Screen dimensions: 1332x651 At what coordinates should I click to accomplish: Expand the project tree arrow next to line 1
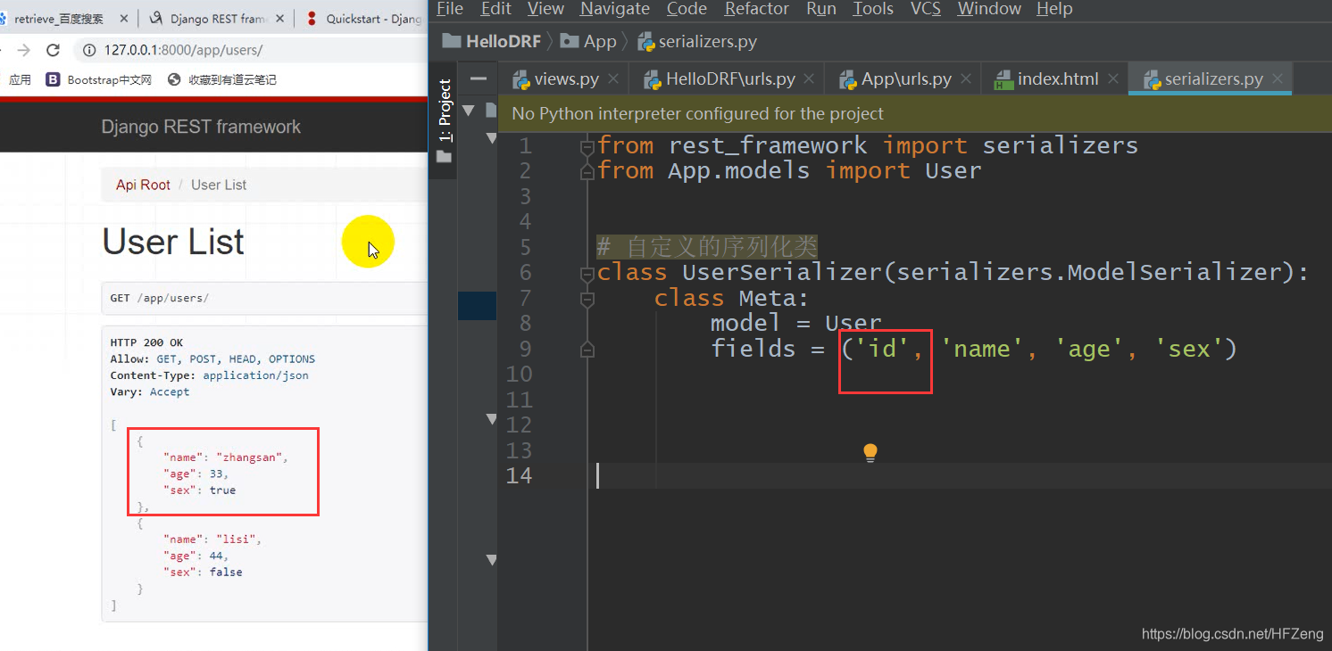point(490,137)
